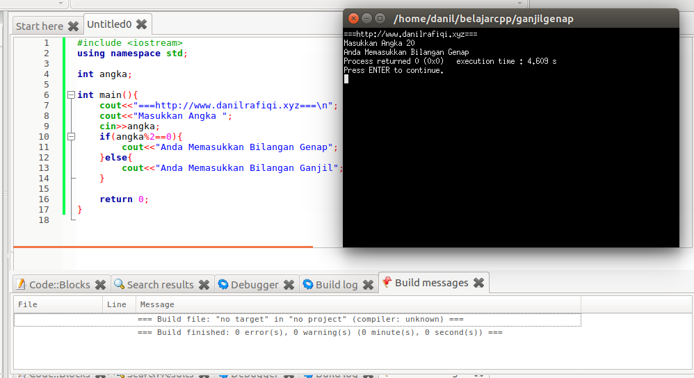Click line number 1 in the editor margin
The height and width of the screenshot is (378, 694).
(46, 43)
